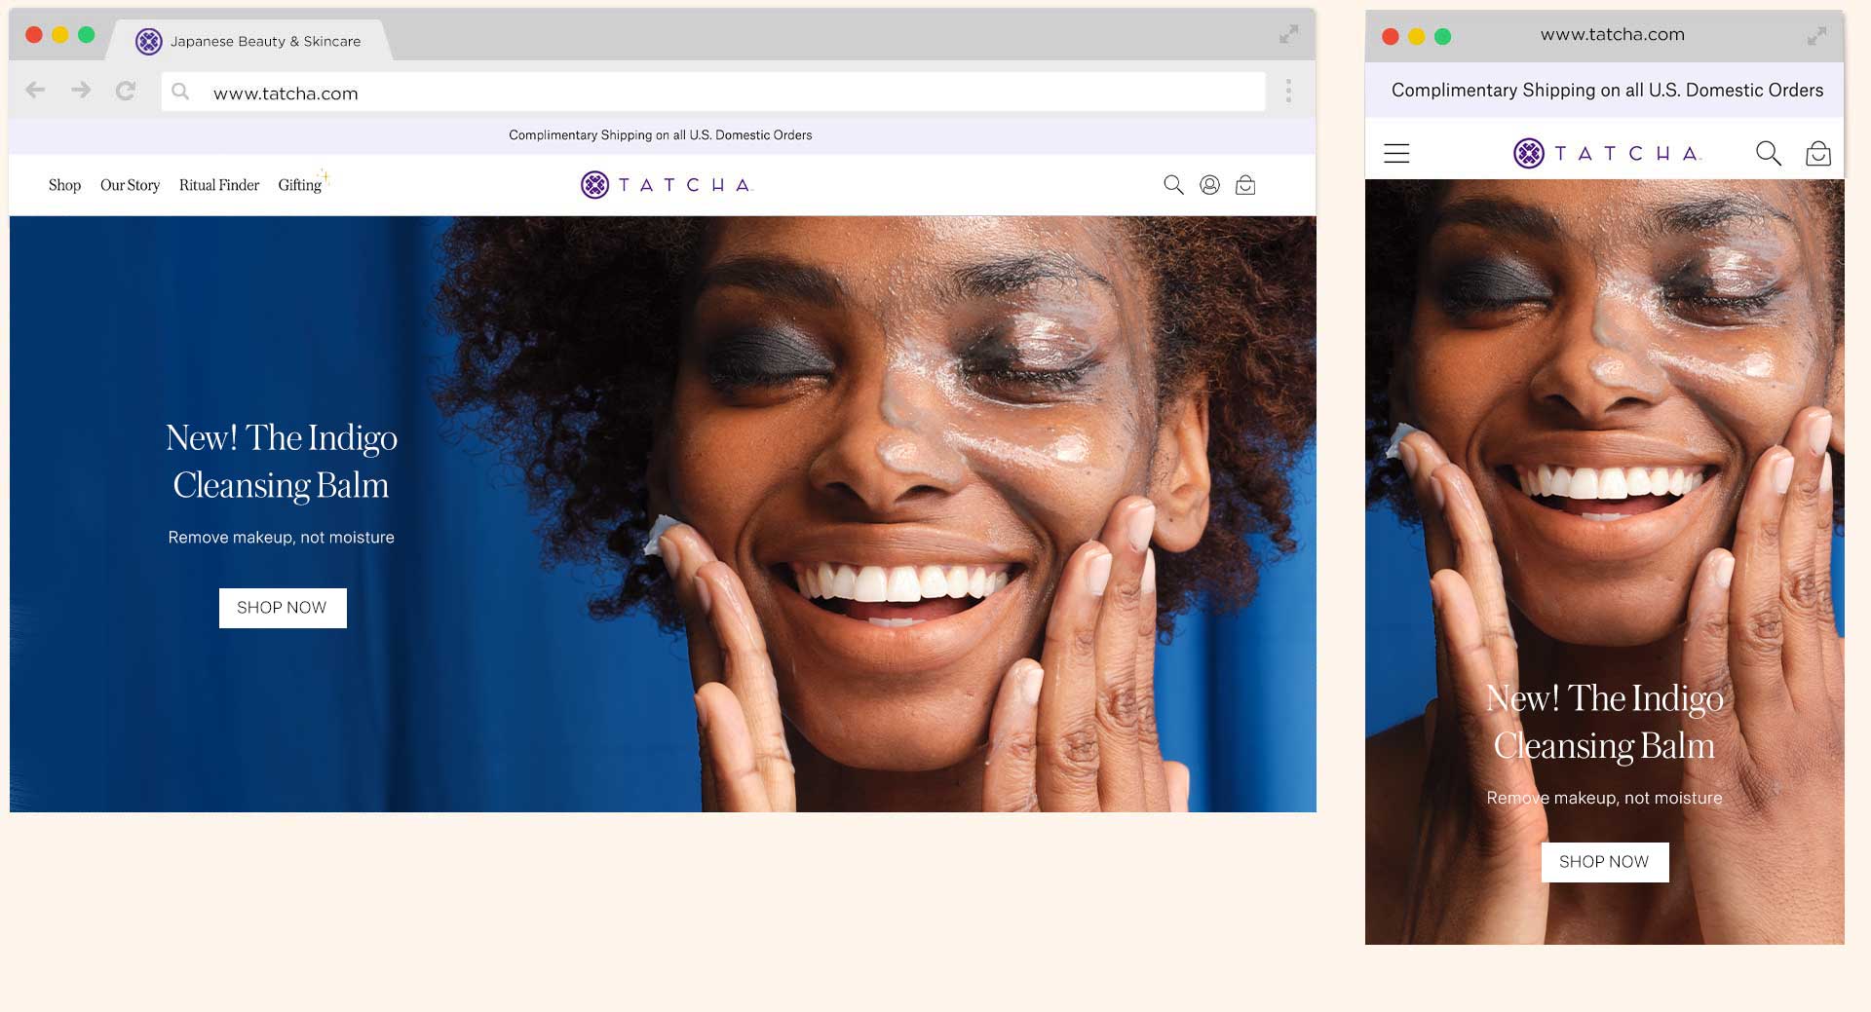Maximize the desktop browser with green button
Screen dimensions: 1871x1012
87,35
